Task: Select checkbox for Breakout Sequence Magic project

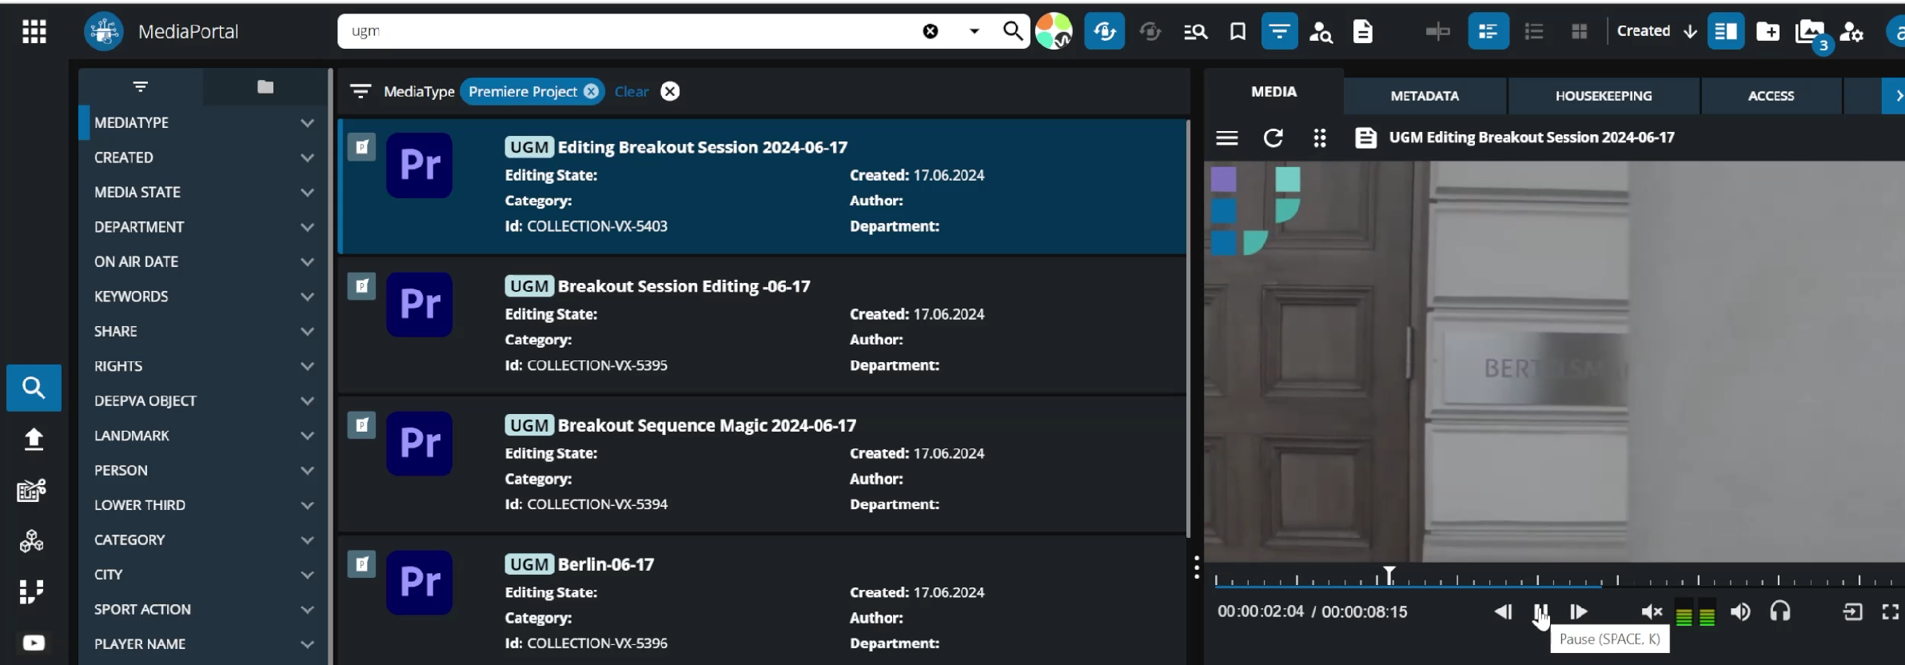Action: tap(361, 425)
